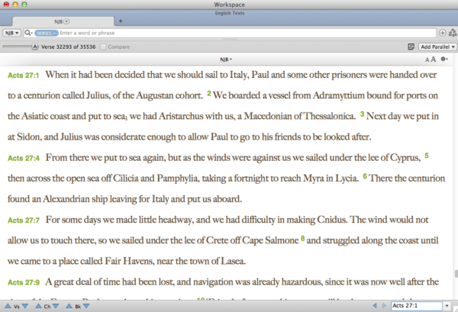458x312 pixels.
Task: Click the Acts 27:1 go-to verse field
Action: pos(417,306)
